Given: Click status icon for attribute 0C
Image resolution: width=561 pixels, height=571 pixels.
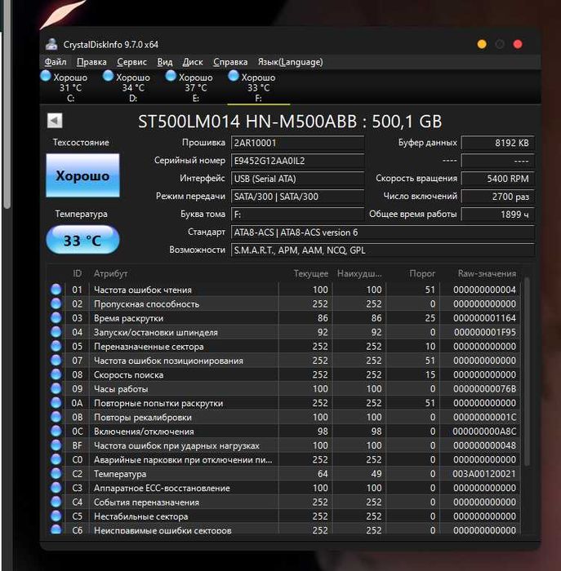Looking at the screenshot, I should [x=56, y=432].
